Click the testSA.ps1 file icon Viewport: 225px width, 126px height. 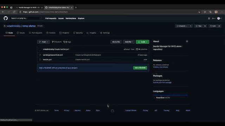click(x=40, y=59)
